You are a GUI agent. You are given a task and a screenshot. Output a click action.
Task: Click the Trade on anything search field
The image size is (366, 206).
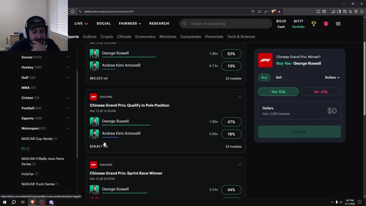click(x=226, y=23)
